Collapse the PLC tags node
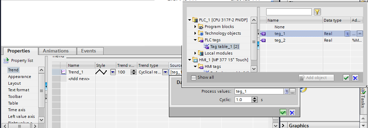 pyautogui.click(x=195, y=40)
